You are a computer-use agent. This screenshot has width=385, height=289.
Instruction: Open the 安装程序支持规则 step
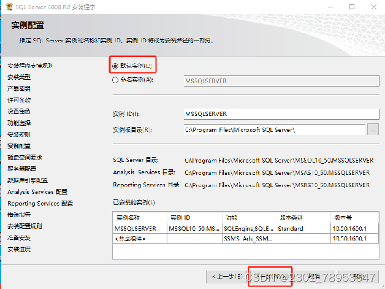pos(30,66)
